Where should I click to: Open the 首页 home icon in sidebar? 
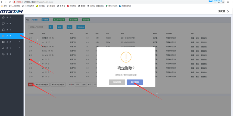tap(3, 17)
